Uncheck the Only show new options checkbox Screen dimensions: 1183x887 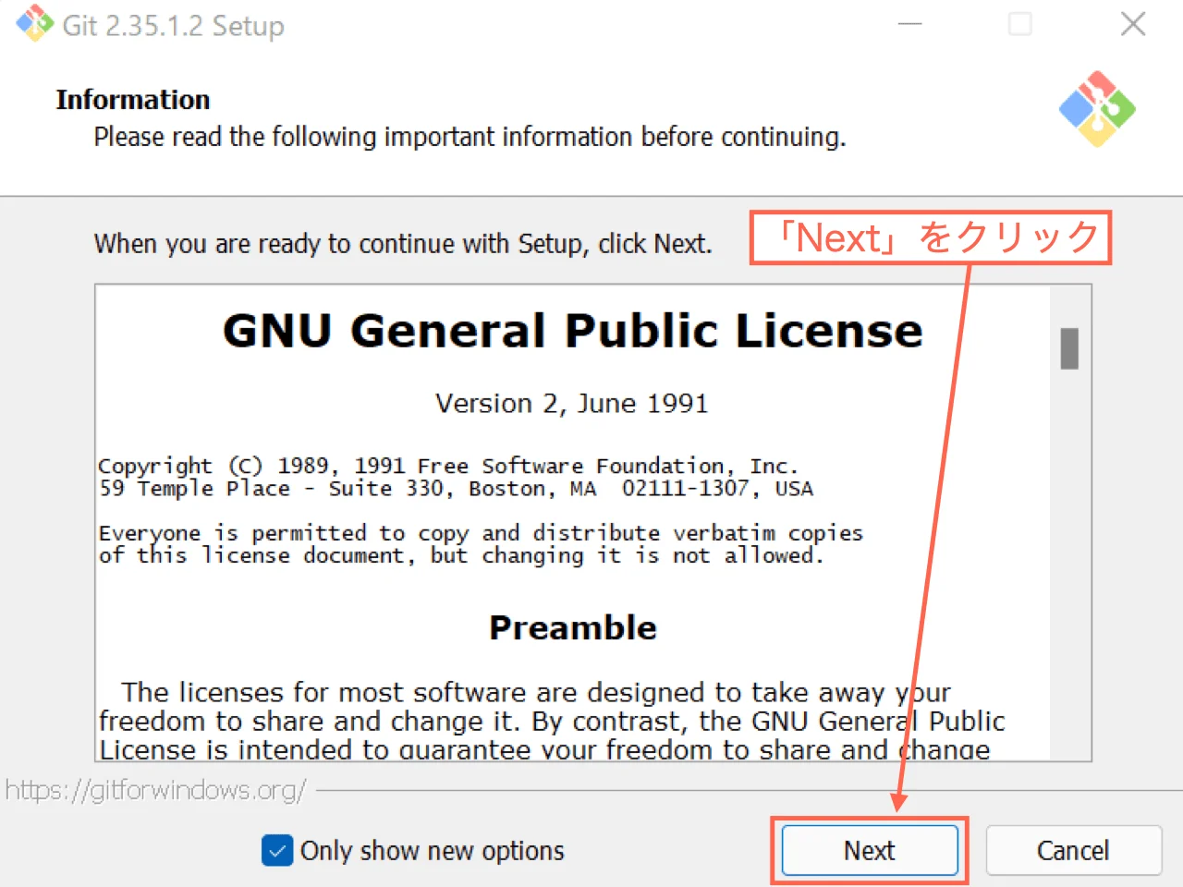click(277, 850)
